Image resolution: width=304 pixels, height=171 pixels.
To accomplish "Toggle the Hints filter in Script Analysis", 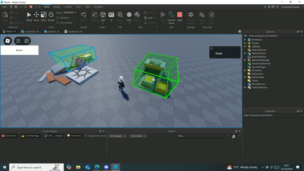I will point(74,136).
